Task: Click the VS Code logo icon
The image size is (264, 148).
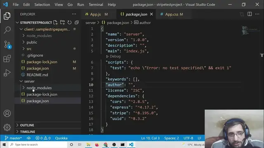Action: [5, 5]
